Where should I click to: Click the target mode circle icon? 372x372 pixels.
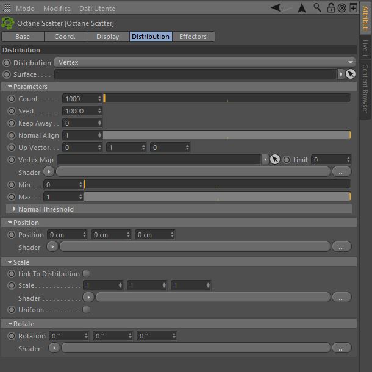click(x=342, y=9)
